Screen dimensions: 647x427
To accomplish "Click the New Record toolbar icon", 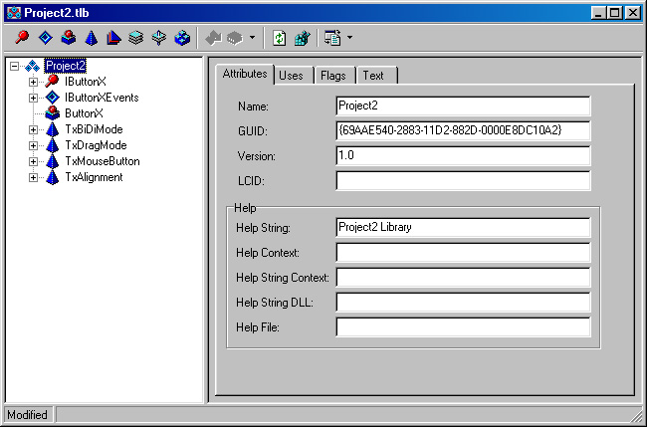I will coord(136,38).
